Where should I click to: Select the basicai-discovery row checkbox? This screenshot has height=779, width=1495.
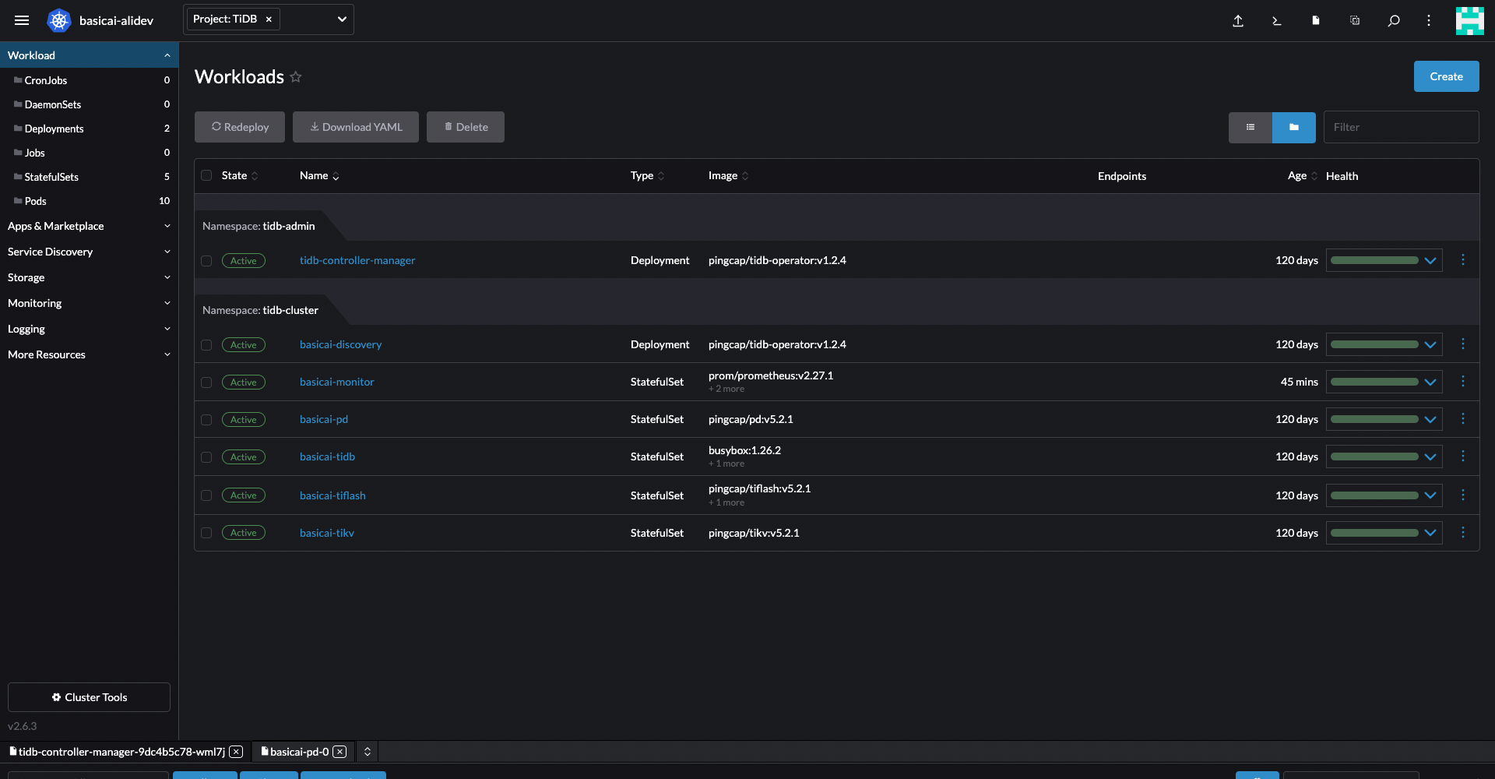pos(206,345)
